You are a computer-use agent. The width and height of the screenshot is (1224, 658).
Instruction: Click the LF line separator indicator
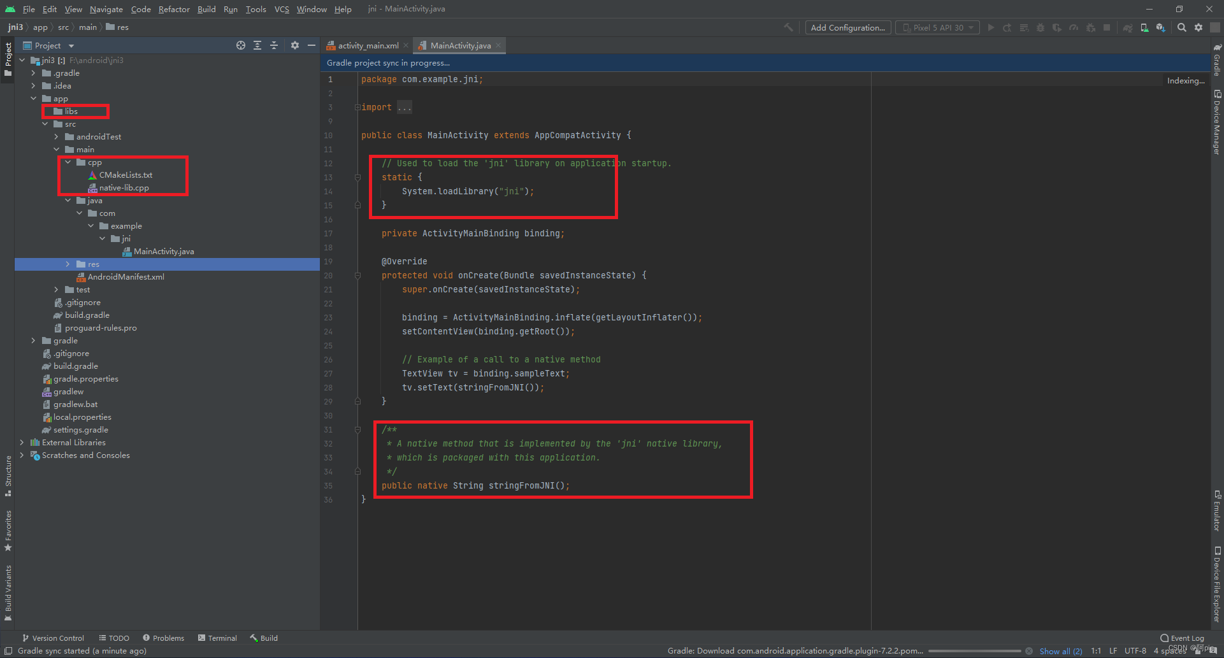point(1113,651)
